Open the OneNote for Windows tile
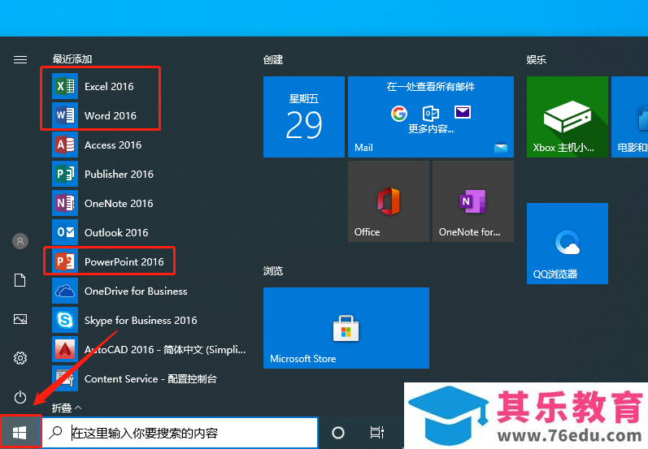 (473, 201)
